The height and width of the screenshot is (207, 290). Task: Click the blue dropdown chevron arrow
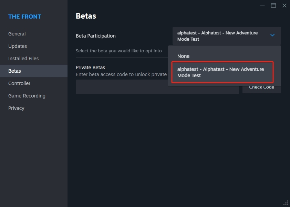coord(272,35)
